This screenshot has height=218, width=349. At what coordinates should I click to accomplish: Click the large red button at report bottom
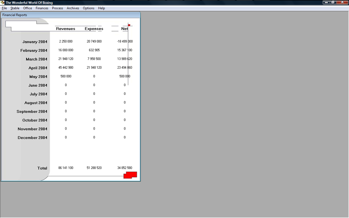pos(130,175)
